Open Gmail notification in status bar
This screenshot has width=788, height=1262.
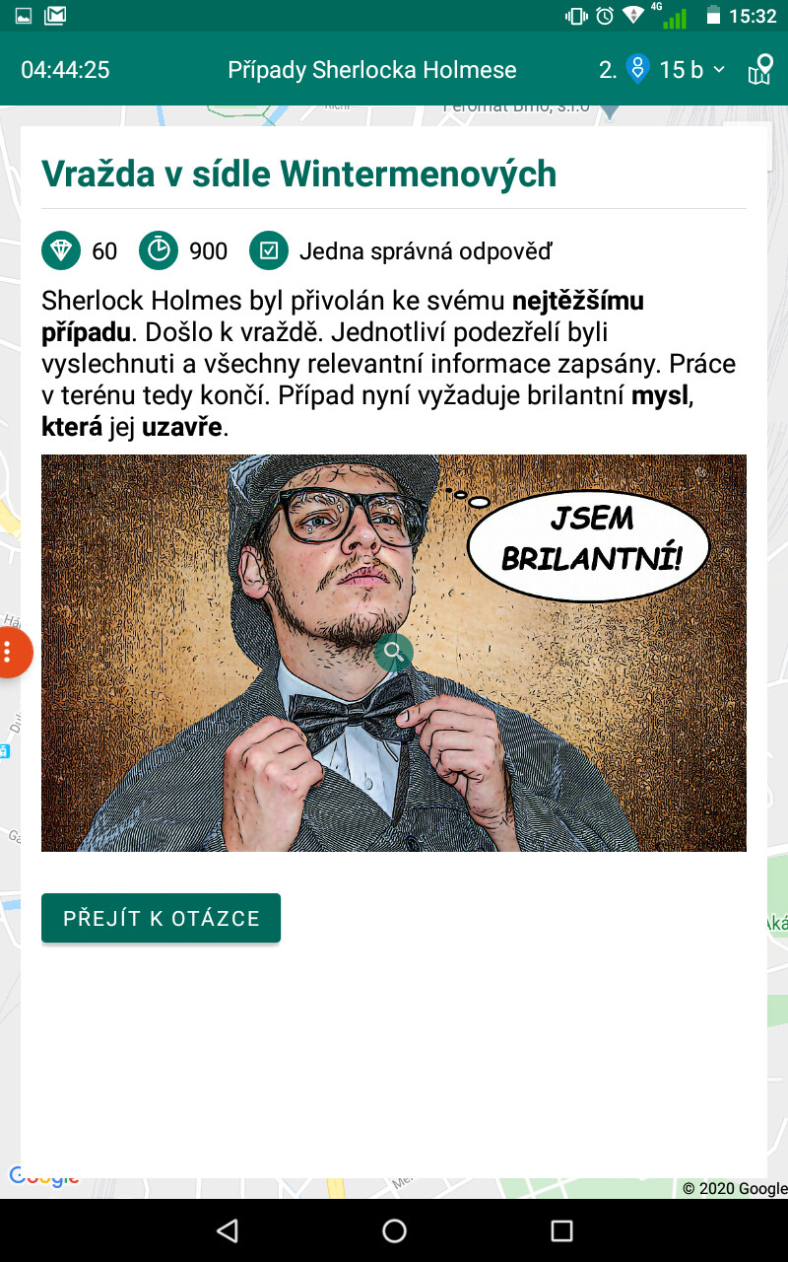click(56, 15)
